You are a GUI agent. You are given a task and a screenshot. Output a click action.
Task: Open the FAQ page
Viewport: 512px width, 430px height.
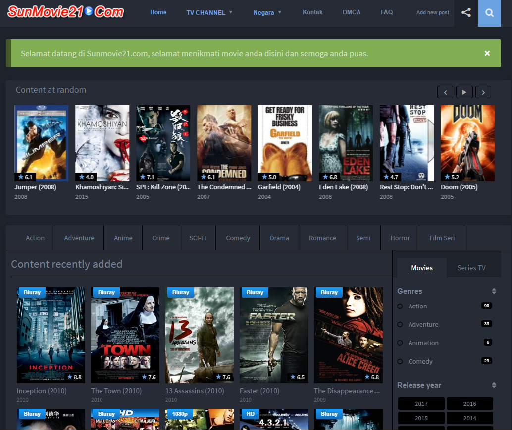(x=387, y=12)
